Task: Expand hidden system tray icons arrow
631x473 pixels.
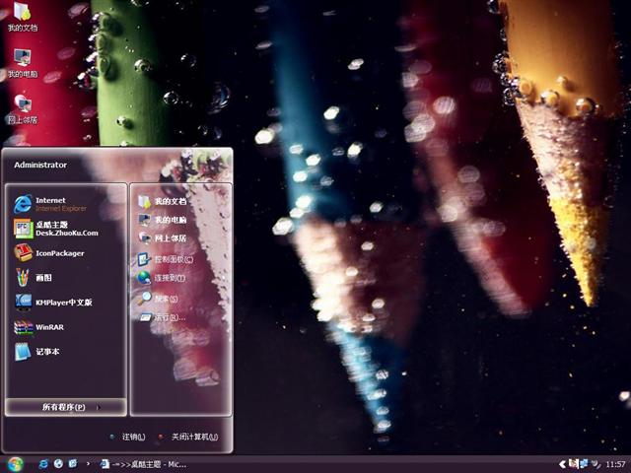Action: click(x=563, y=464)
